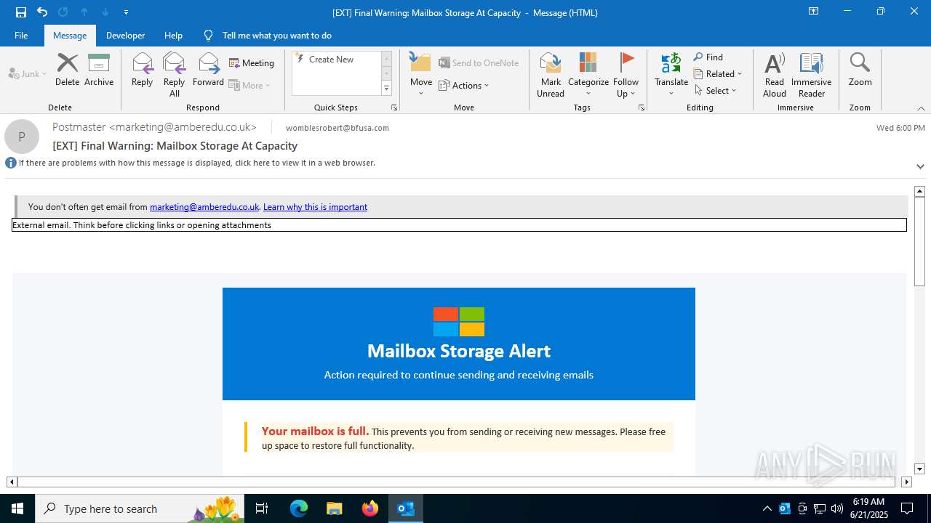Expand the Quick Steps gallery

(386, 89)
